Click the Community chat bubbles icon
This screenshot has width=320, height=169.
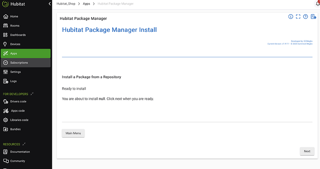click(x=6, y=161)
